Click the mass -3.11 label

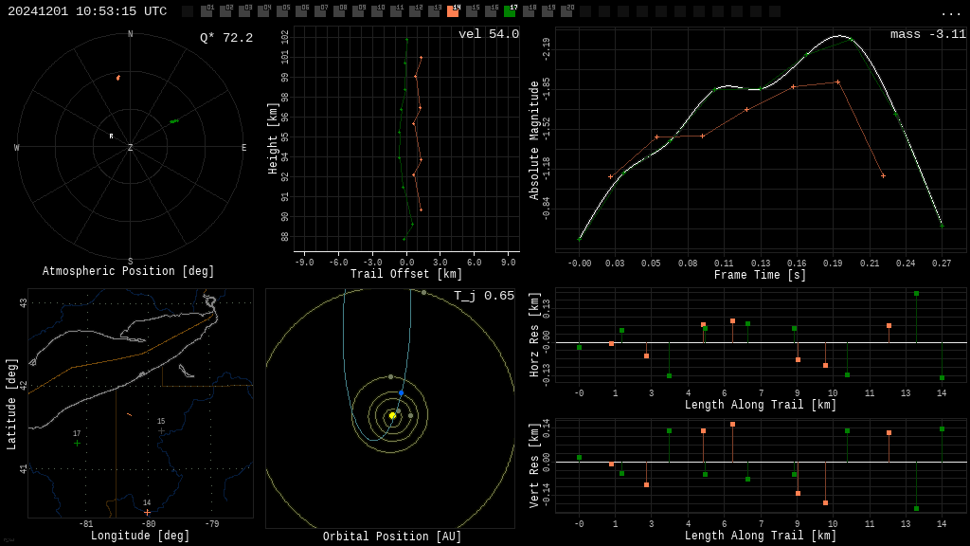[x=928, y=34]
